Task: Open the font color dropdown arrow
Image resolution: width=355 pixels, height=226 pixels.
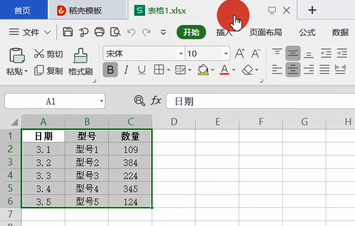Action: coord(234,70)
